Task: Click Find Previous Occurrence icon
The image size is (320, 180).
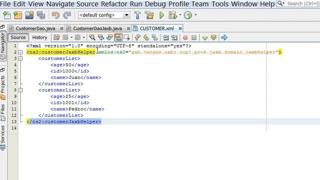Action: (x=101, y=37)
